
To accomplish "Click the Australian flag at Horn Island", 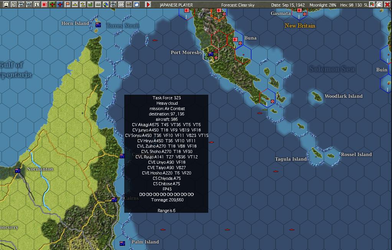I will point(98,25).
